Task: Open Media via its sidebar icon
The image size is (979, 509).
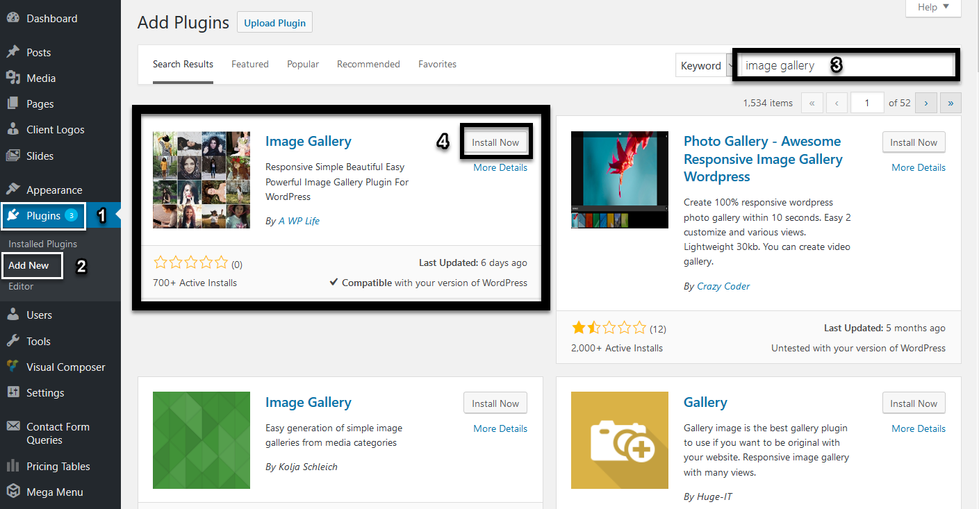Action: coord(13,78)
